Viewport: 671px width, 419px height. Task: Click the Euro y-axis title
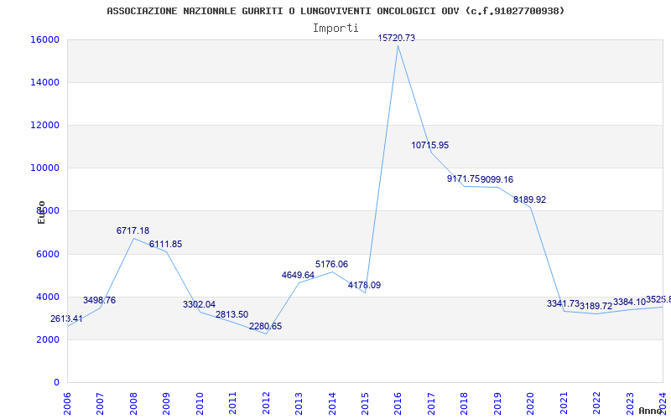(x=41, y=212)
